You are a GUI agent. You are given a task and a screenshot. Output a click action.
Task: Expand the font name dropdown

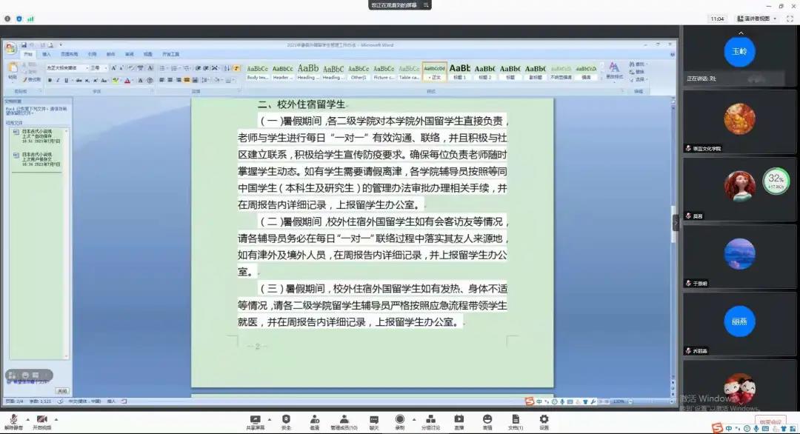click(87, 68)
